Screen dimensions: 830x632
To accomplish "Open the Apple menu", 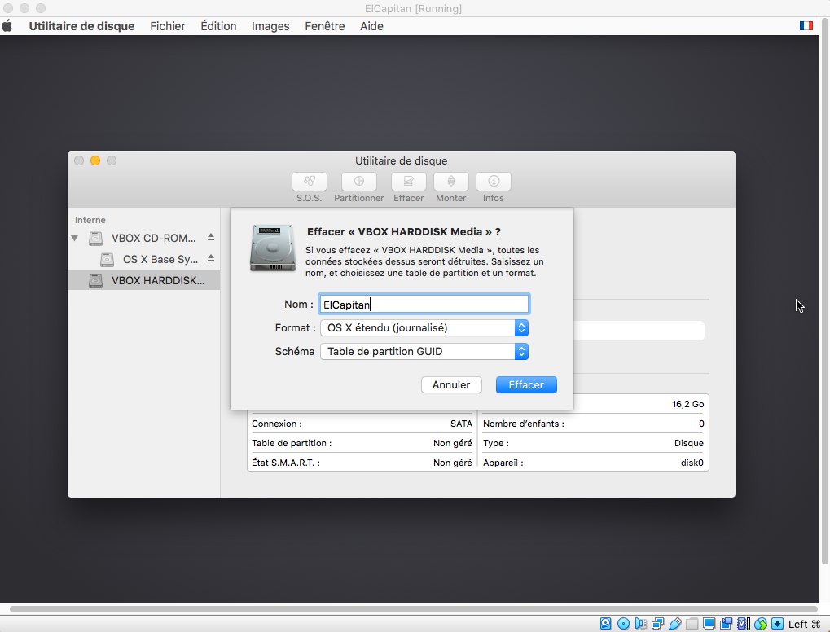I will tap(7, 26).
